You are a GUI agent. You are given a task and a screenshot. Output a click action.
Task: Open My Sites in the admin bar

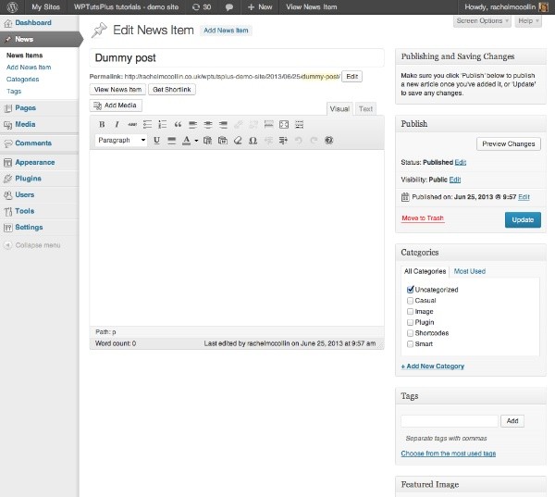(x=45, y=6)
